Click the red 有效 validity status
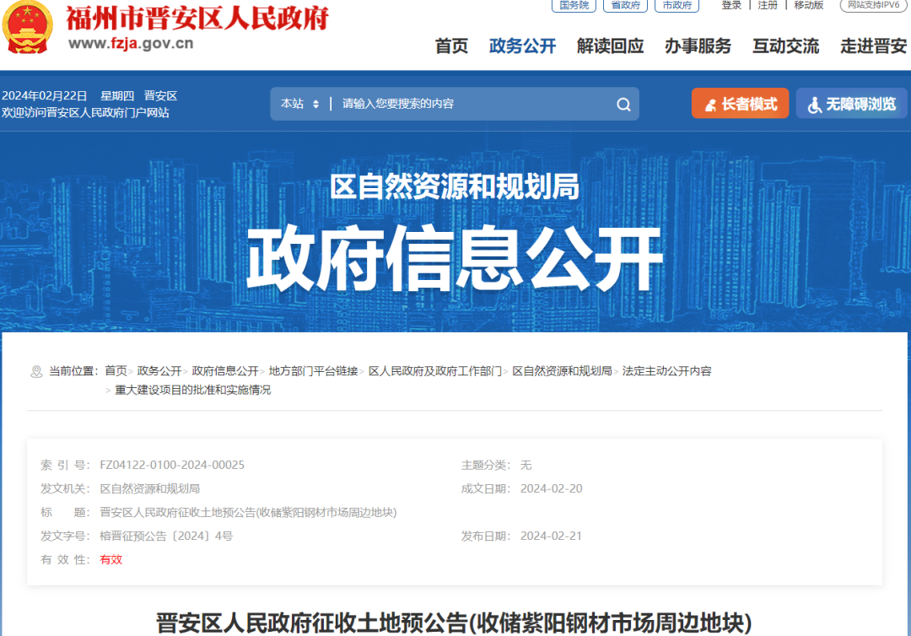Image resolution: width=911 pixels, height=636 pixels. pyautogui.click(x=111, y=559)
